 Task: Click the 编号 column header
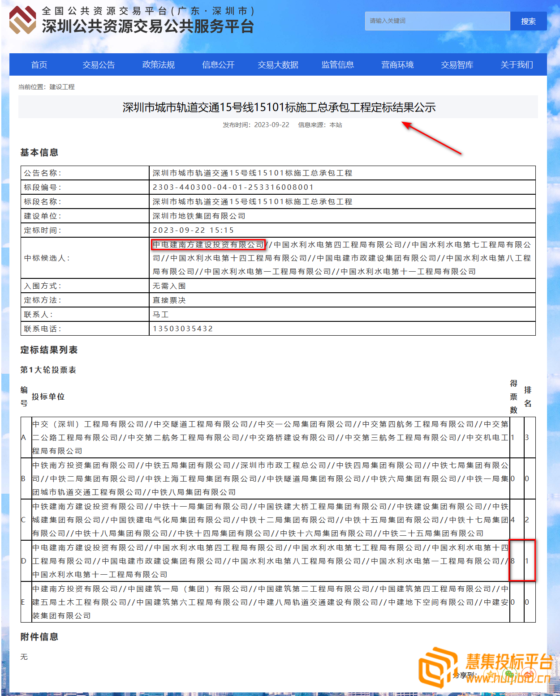[x=24, y=397]
